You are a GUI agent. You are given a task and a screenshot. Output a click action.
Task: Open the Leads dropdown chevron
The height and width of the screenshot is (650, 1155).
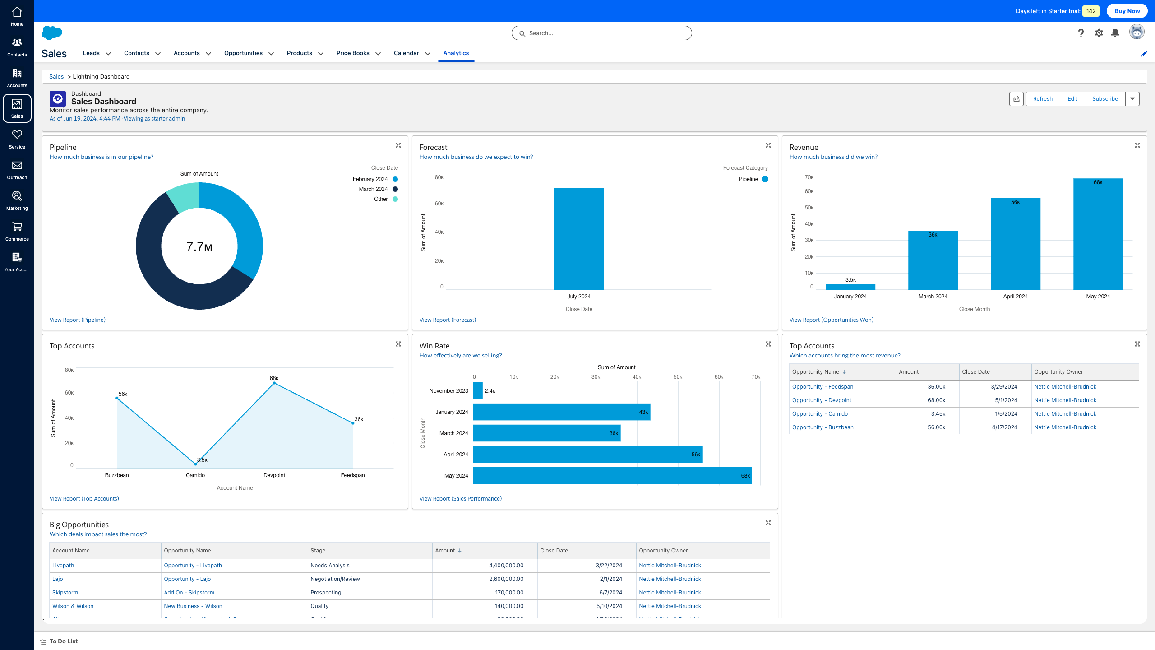(x=108, y=54)
